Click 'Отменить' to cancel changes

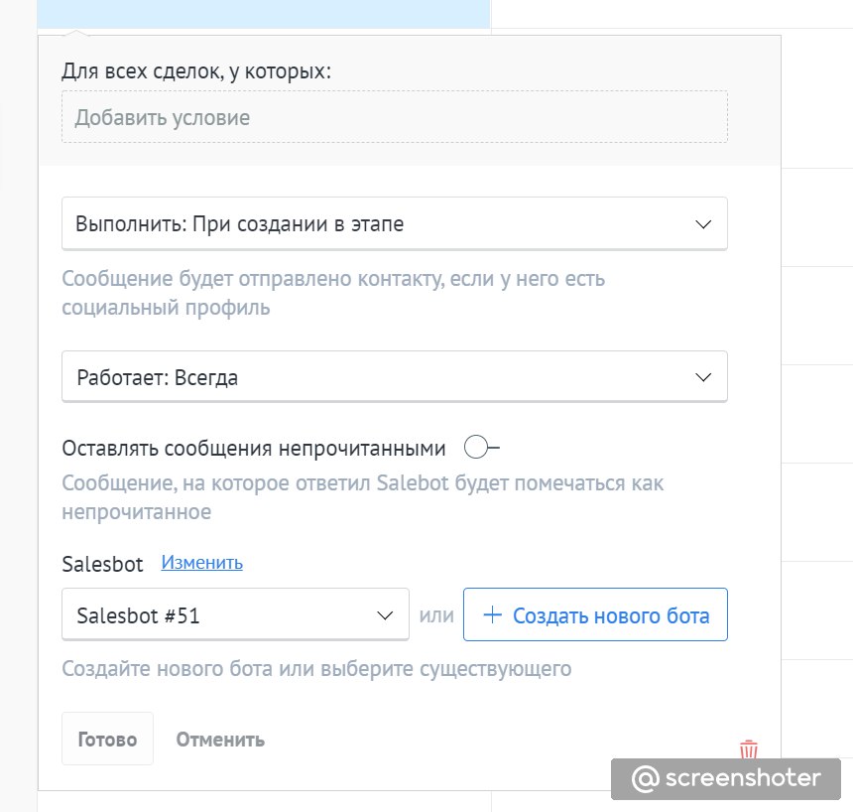click(x=220, y=740)
